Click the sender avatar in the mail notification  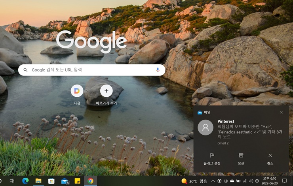205,128
